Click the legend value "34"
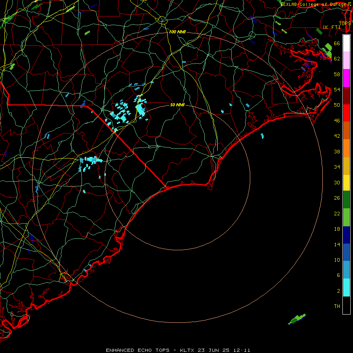The height and width of the screenshot is (353, 353). (x=337, y=167)
